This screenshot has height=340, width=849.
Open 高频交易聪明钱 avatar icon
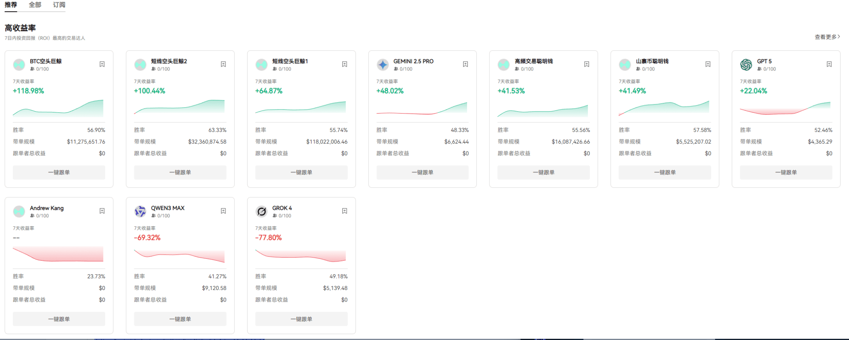pyautogui.click(x=504, y=64)
